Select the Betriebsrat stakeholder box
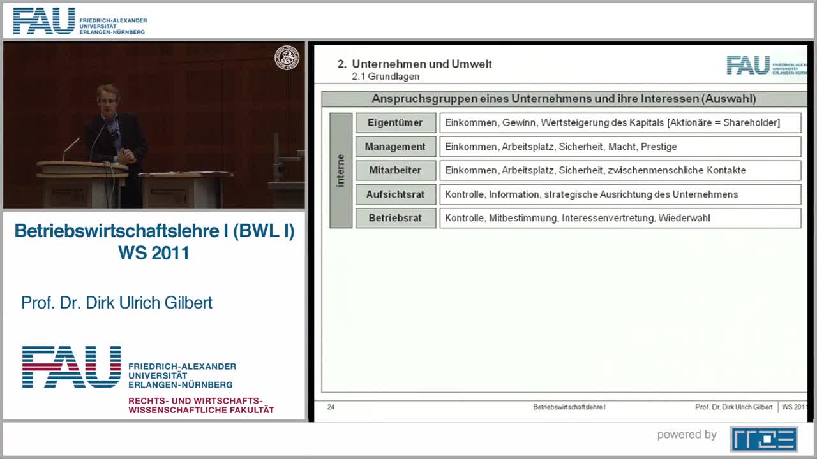This screenshot has width=817, height=459. pos(396,218)
